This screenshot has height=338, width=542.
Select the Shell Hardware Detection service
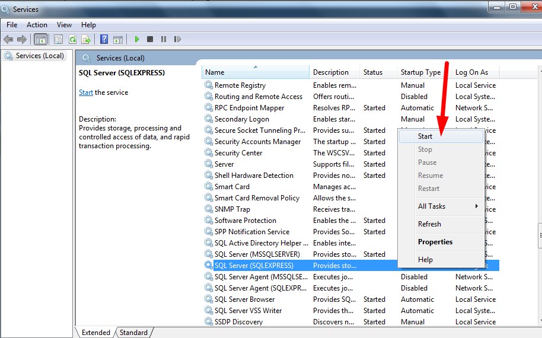pyautogui.click(x=254, y=175)
